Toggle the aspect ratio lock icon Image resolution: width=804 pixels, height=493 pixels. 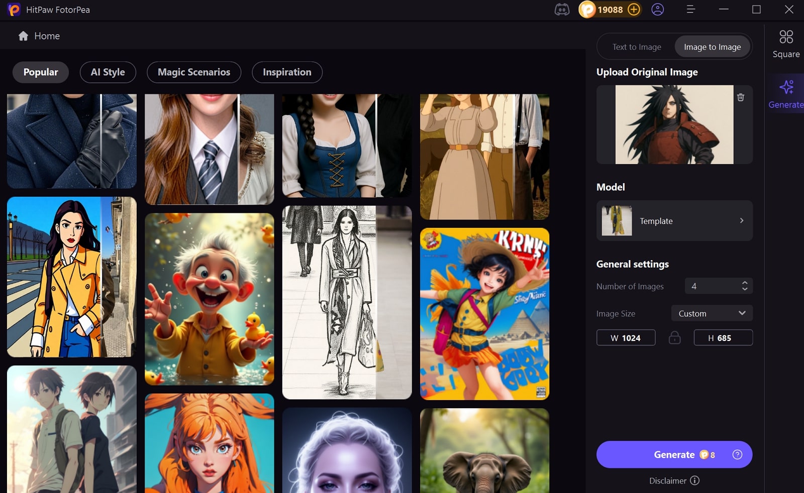point(674,337)
